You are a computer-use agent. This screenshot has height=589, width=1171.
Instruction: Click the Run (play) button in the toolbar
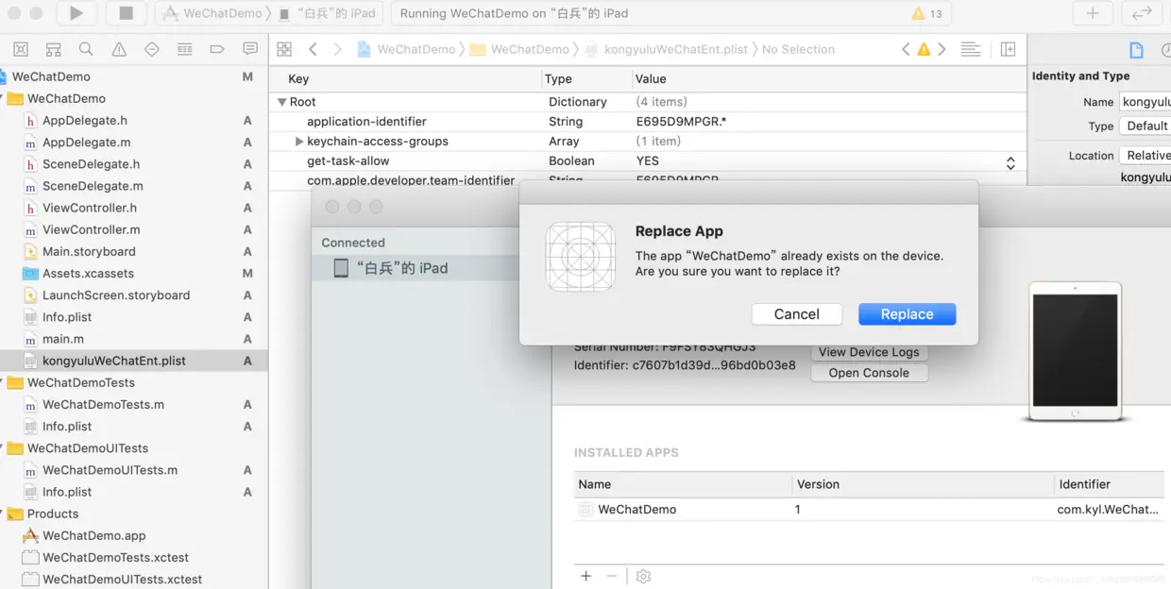(x=76, y=13)
